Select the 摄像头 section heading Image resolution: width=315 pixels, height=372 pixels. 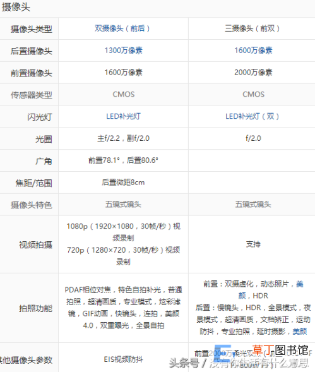(x=16, y=7)
